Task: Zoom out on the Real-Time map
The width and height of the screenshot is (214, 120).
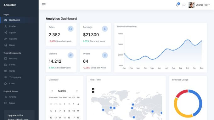Action: click(x=93, y=92)
